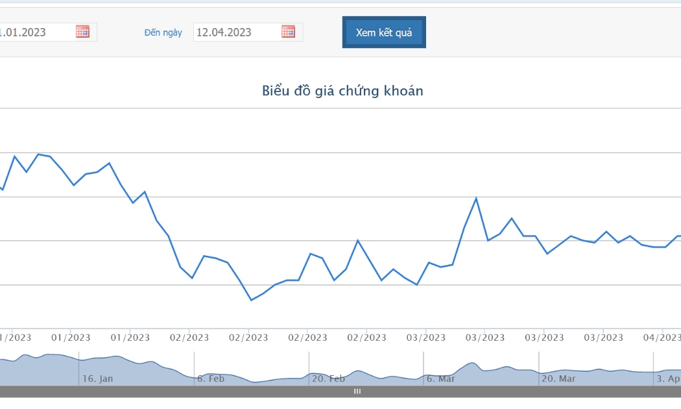Open the end date calendar icon

click(x=288, y=32)
